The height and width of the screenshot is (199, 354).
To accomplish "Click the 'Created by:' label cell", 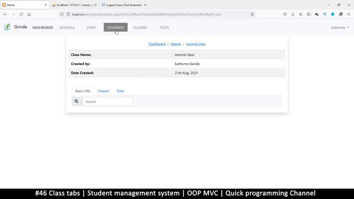I will point(121,64).
